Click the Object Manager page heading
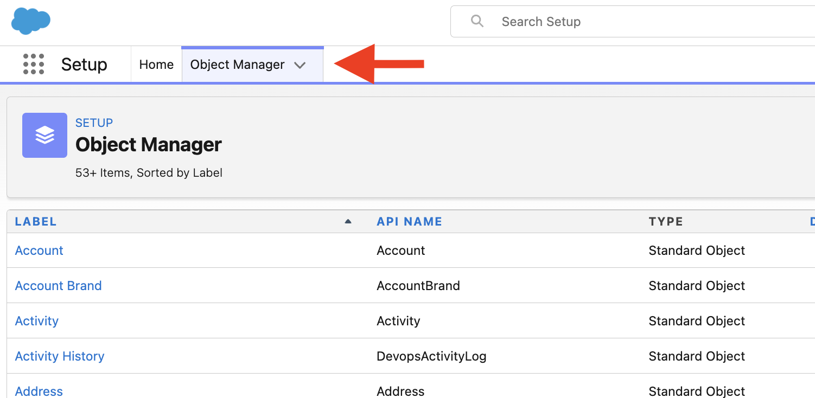This screenshot has width=815, height=398. 149,145
